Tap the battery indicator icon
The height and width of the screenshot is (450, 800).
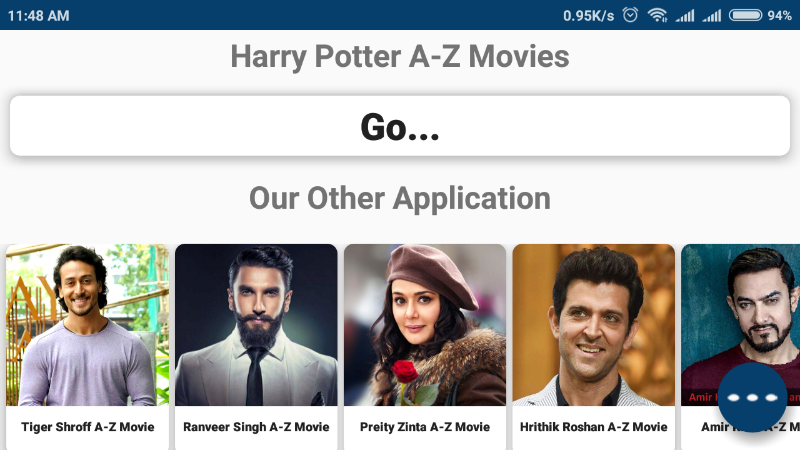tap(746, 15)
